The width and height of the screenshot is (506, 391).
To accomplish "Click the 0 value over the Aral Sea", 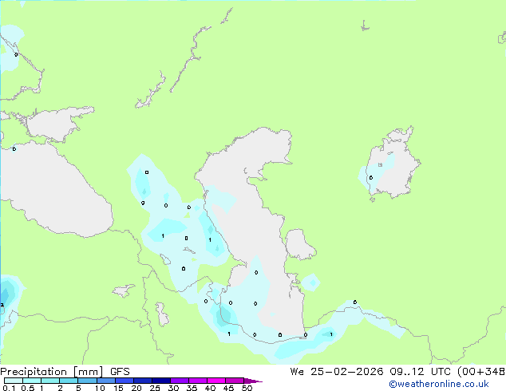I will point(371,177).
